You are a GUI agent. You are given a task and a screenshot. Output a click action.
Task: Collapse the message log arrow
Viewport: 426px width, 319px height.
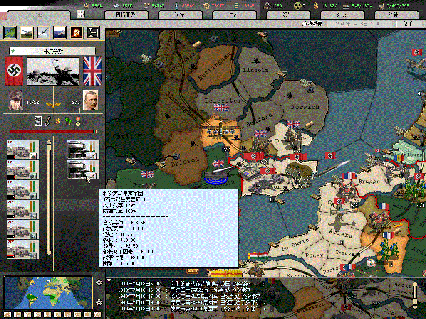pos(109,280)
